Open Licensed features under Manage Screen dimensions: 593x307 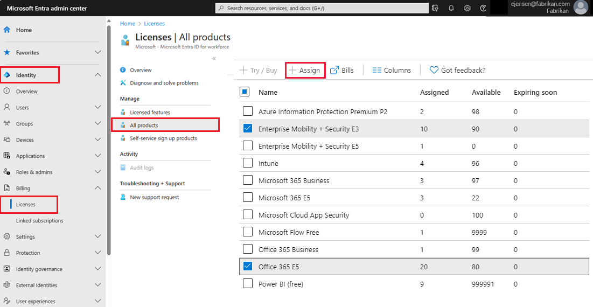tap(150, 113)
